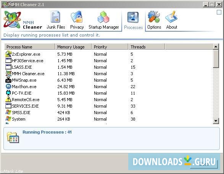Image resolution: width=224 pixels, height=174 pixels.
Task: Switch to the About tab label
Action: pyautogui.click(x=172, y=27)
